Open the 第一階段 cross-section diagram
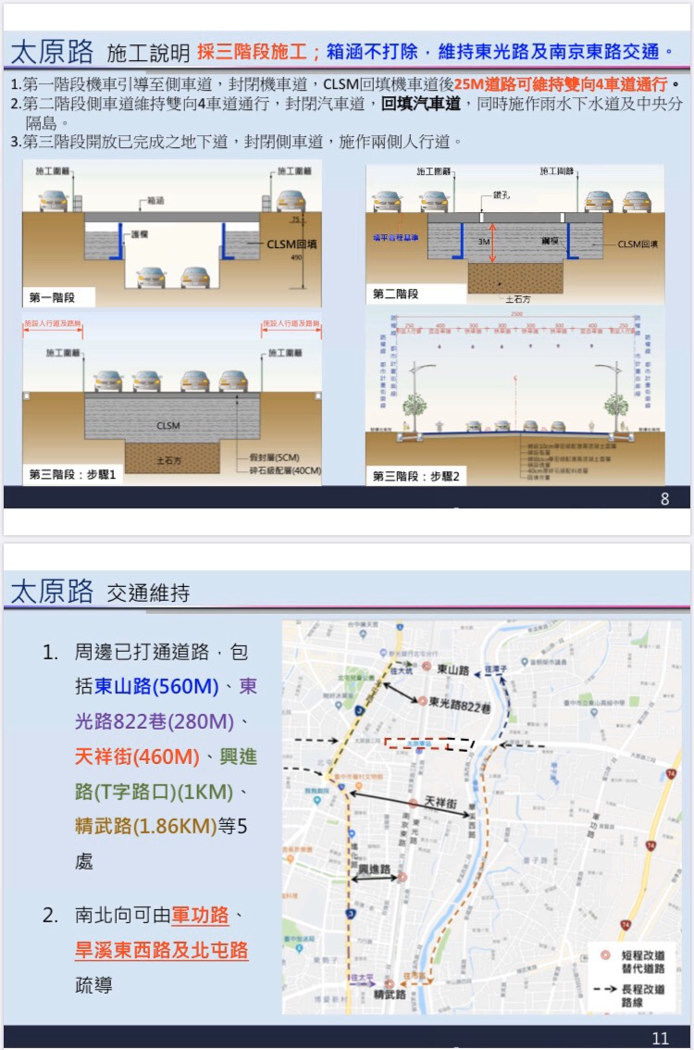This screenshot has width=694, height=1050. coord(173,234)
